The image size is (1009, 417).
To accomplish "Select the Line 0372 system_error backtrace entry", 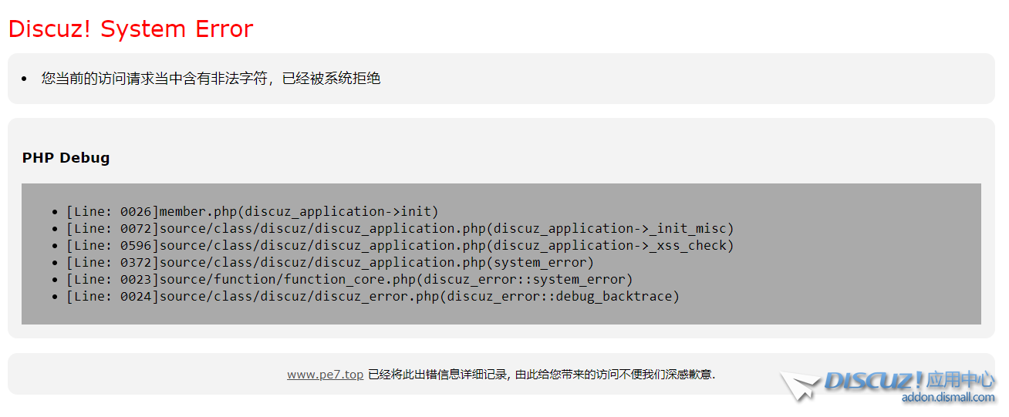I will [x=329, y=262].
